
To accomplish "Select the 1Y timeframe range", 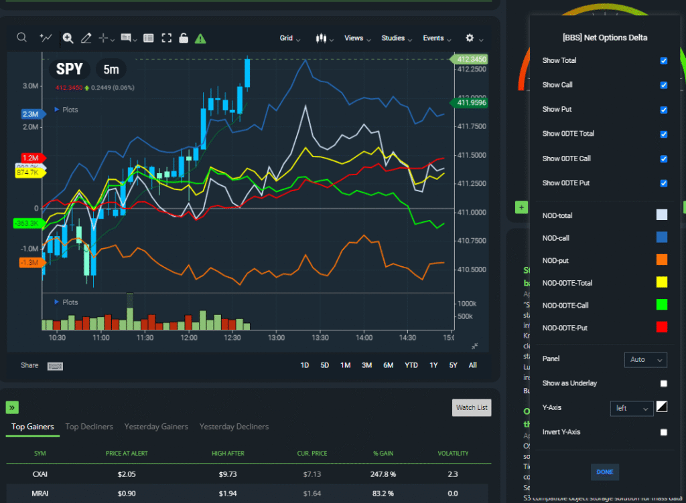I will point(433,365).
